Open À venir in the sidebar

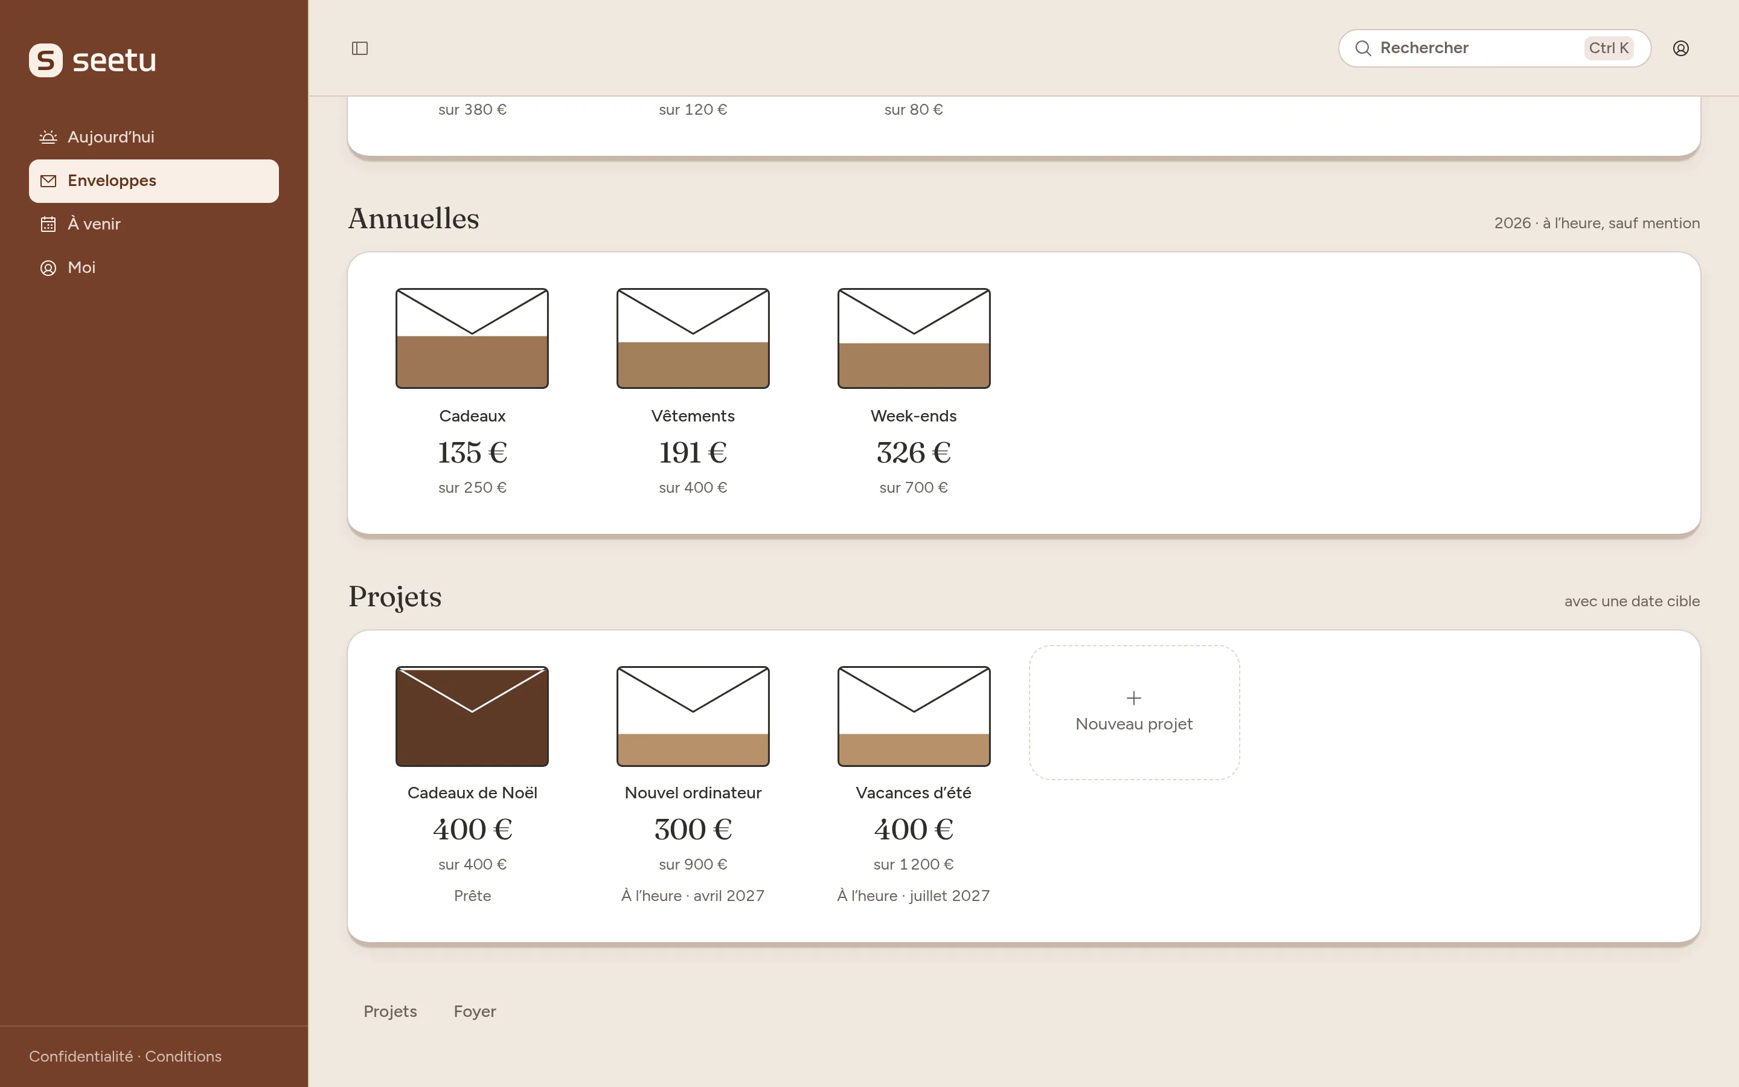click(x=154, y=224)
